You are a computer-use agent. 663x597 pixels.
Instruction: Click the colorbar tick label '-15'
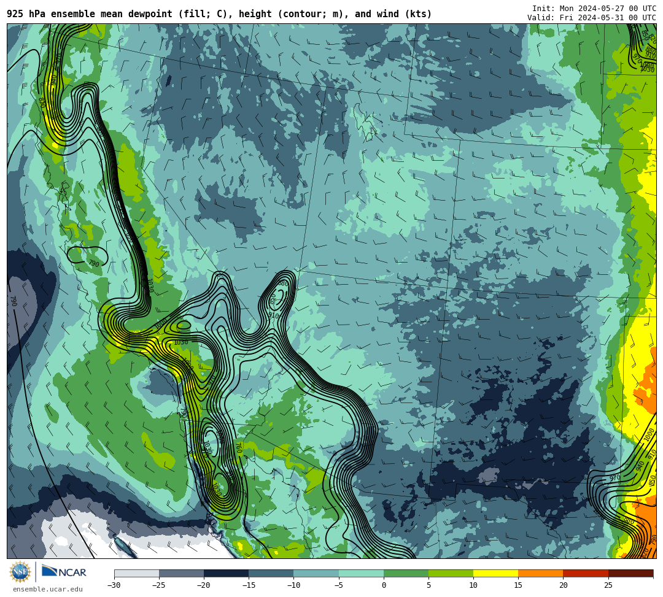[x=248, y=585]
